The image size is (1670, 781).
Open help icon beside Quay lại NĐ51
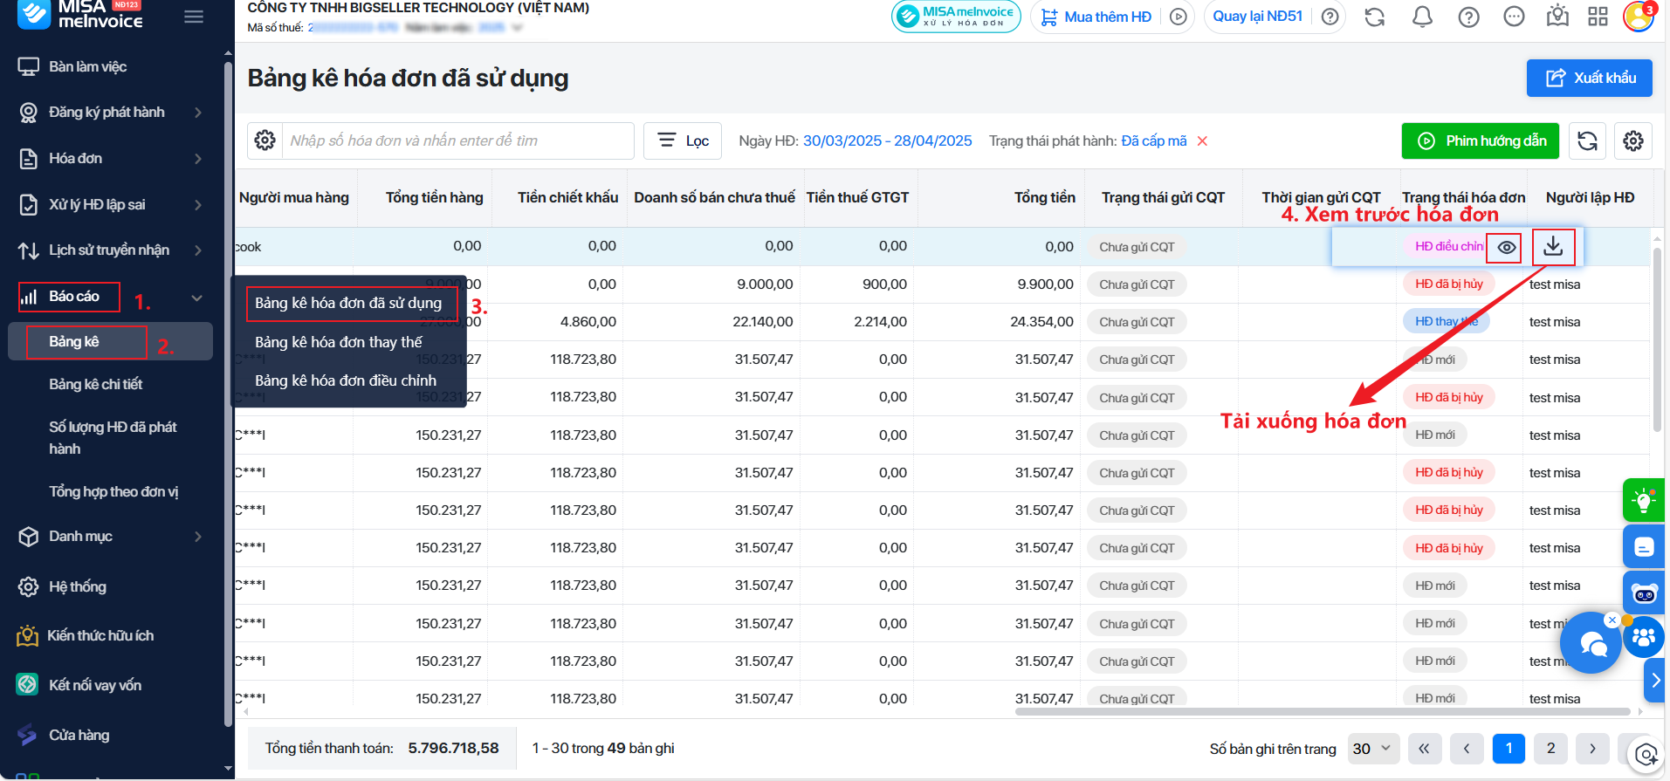pos(1330,17)
